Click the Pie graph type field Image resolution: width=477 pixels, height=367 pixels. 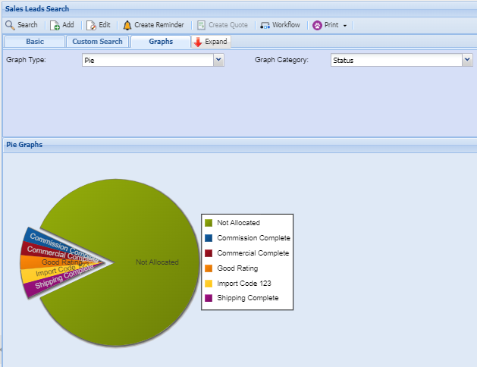pos(148,60)
